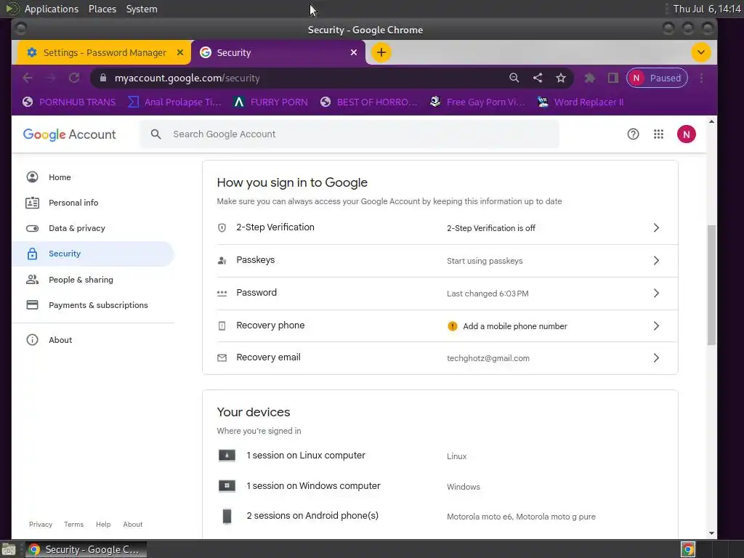Click '2 sessions on Android phone(s)' row
The width and height of the screenshot is (744, 558).
pos(440,516)
